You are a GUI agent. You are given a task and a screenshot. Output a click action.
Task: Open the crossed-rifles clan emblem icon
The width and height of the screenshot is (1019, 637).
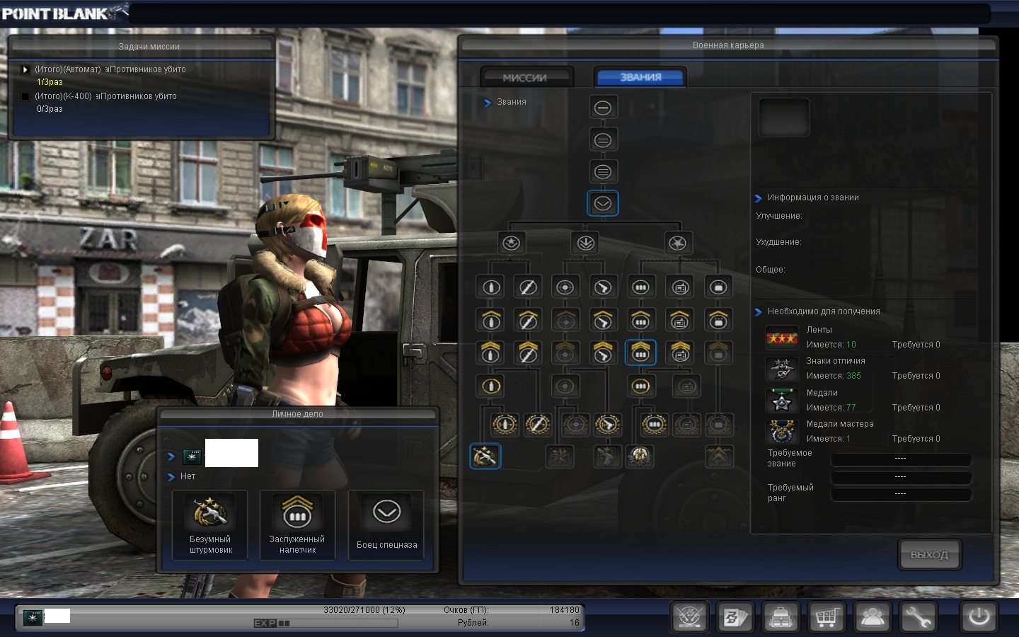point(689,617)
